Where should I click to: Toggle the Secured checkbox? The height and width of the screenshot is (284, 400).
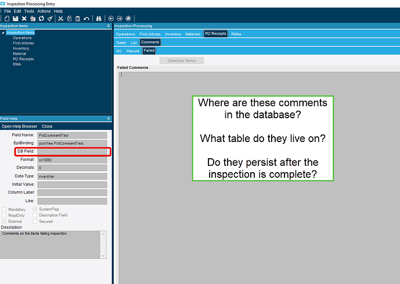click(35, 221)
